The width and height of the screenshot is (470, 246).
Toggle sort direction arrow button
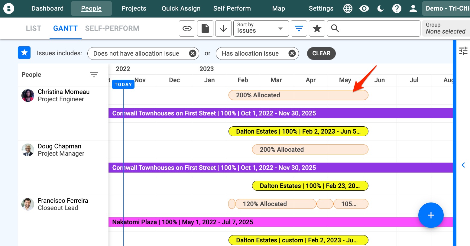point(223,28)
